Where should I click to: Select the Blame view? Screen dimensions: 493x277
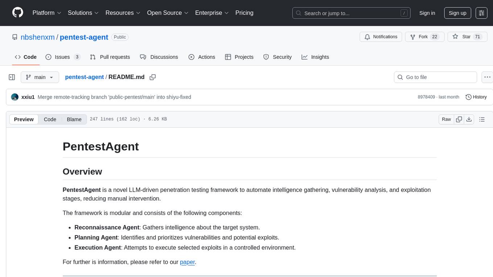(x=74, y=119)
